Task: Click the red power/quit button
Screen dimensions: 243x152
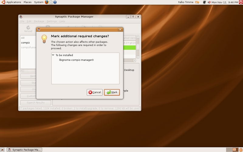Action: click(x=241, y=2)
